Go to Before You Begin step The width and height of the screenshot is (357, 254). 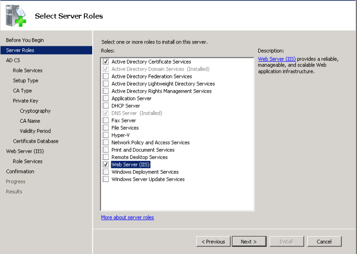[x=25, y=40]
